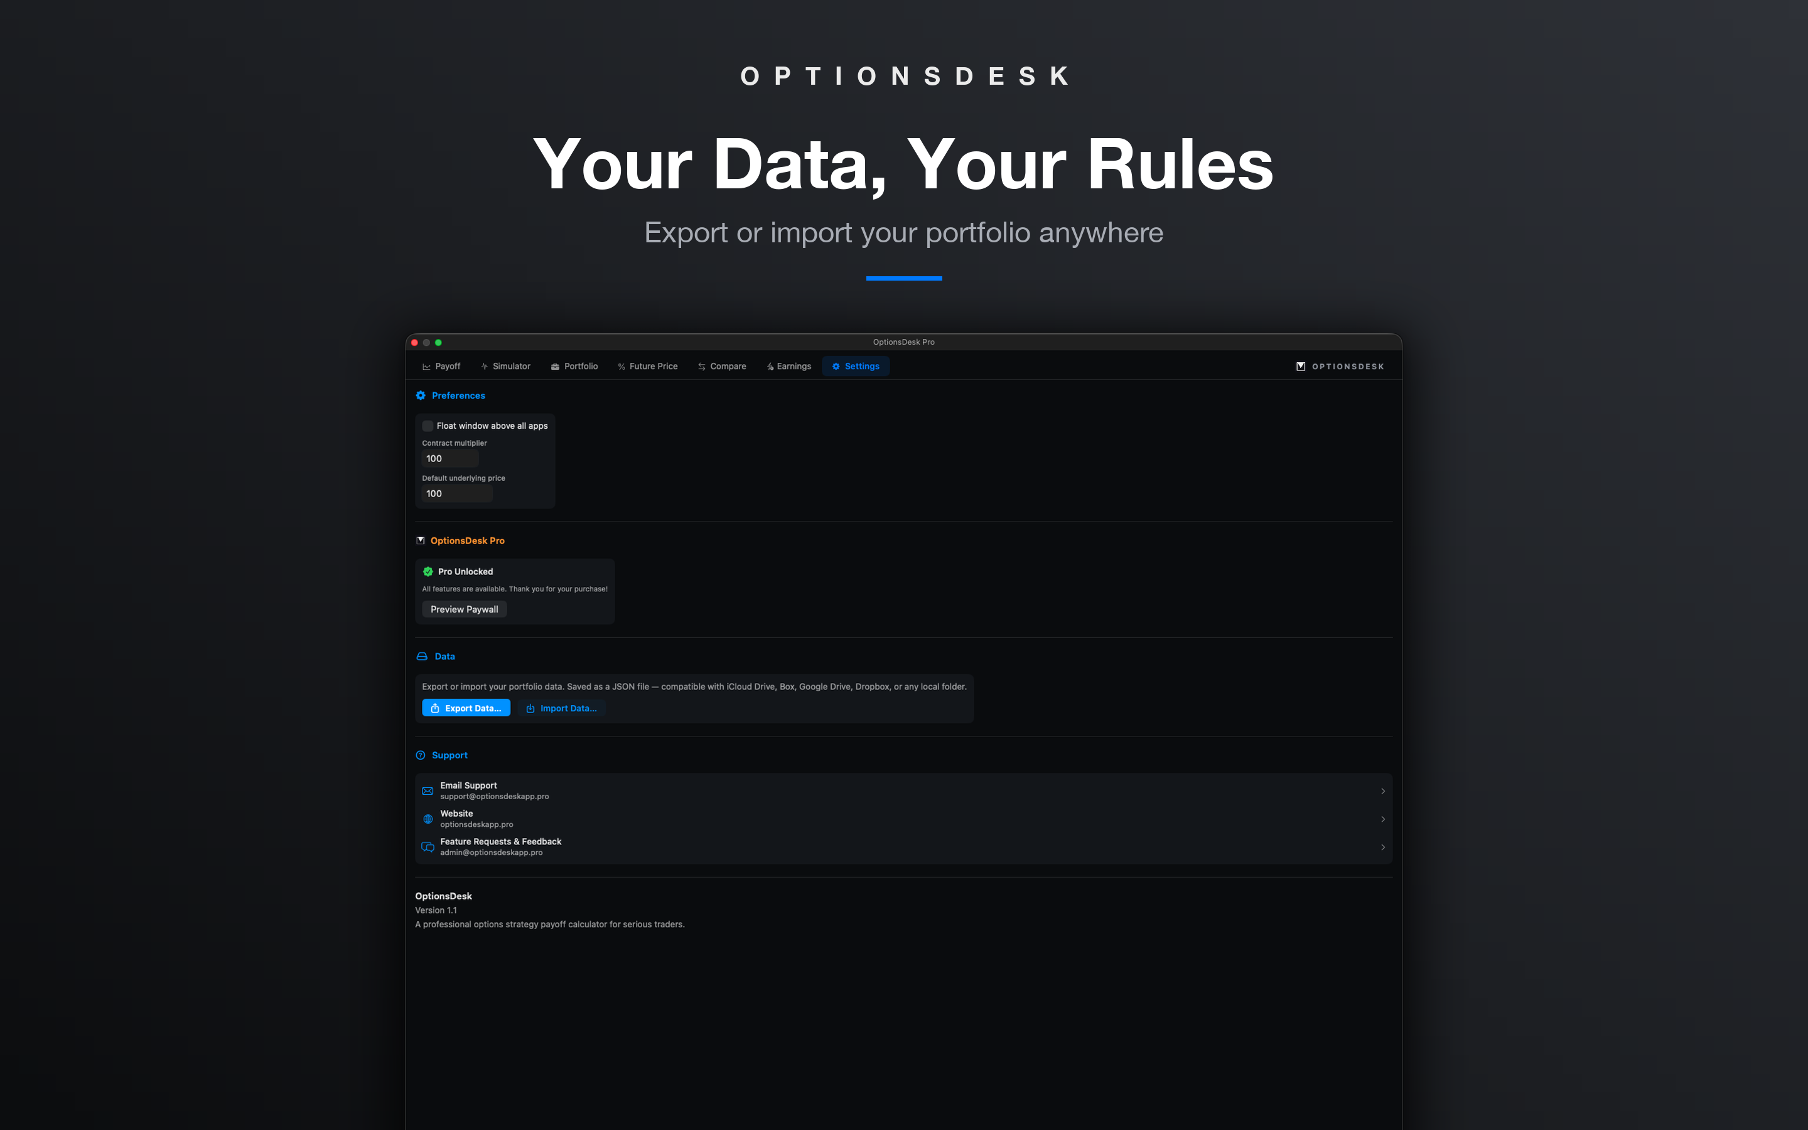Edit the Default underlying price field
1808x1130 pixels.
[457, 494]
